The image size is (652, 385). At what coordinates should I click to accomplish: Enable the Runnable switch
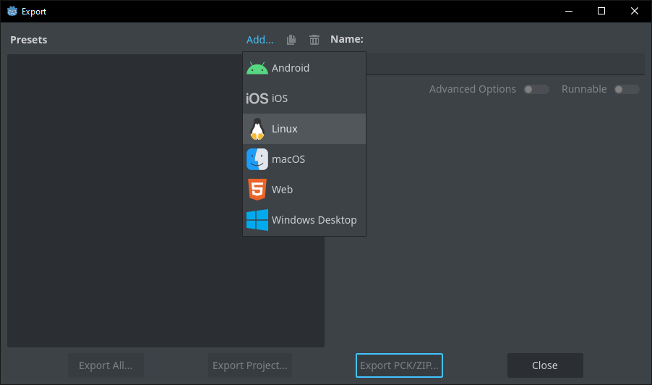click(627, 89)
